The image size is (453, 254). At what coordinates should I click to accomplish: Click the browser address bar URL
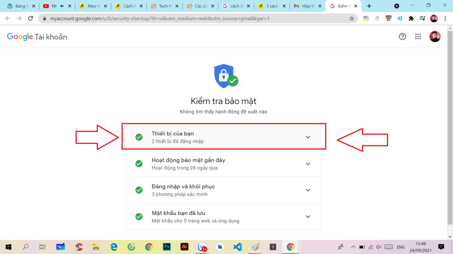click(x=159, y=19)
